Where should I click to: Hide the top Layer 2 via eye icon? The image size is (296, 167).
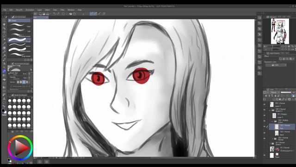tap(265, 104)
